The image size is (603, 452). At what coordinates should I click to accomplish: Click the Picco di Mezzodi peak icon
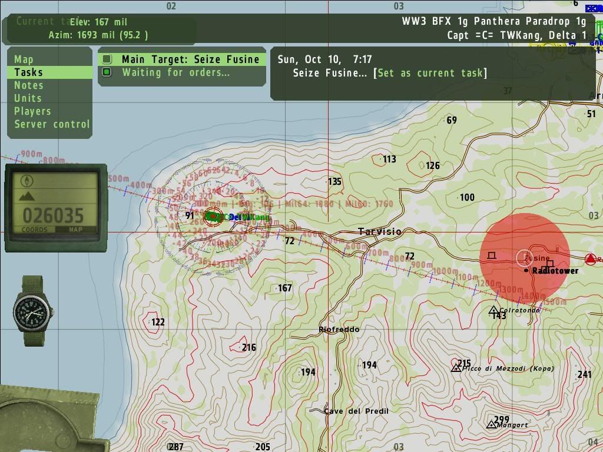tap(455, 368)
